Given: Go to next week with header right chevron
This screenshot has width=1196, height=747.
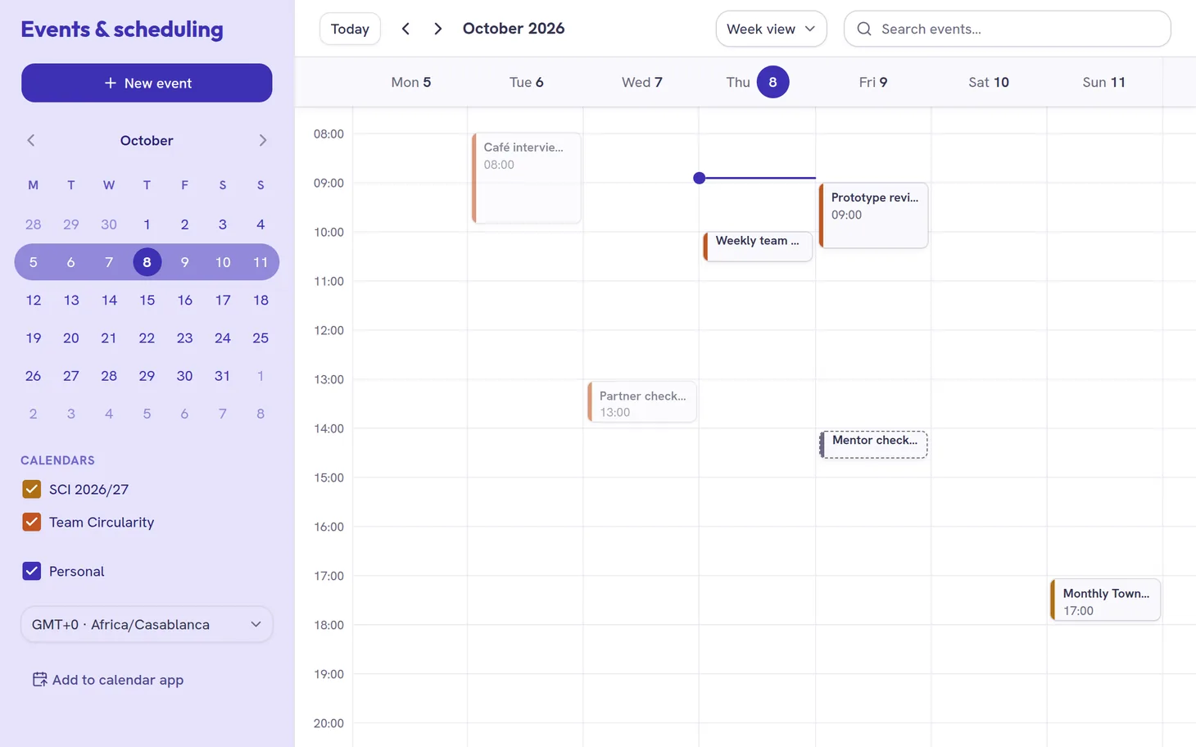Looking at the screenshot, I should 438,29.
